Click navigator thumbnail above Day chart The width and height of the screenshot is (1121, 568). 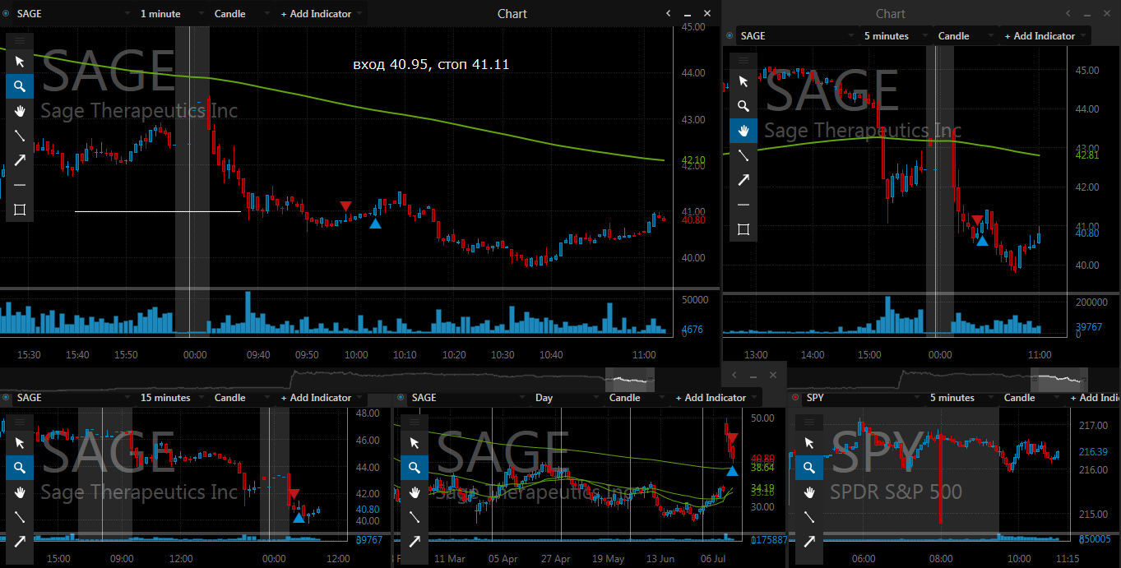(630, 380)
